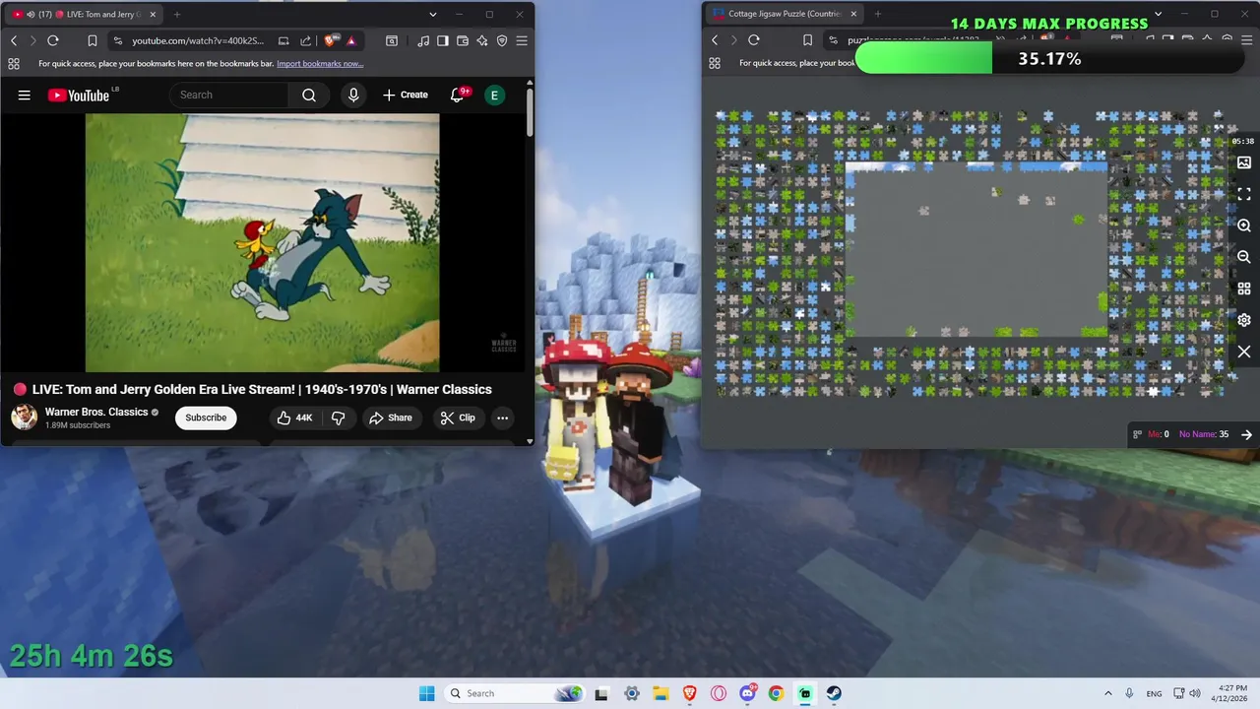Open Brave playlist music note icon
Viewport: 1260px width, 709px height.
point(423,40)
